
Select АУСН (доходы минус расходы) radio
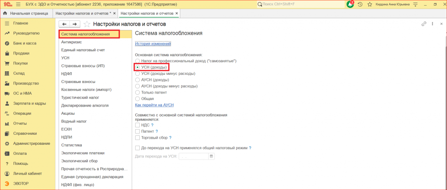click(x=138, y=86)
